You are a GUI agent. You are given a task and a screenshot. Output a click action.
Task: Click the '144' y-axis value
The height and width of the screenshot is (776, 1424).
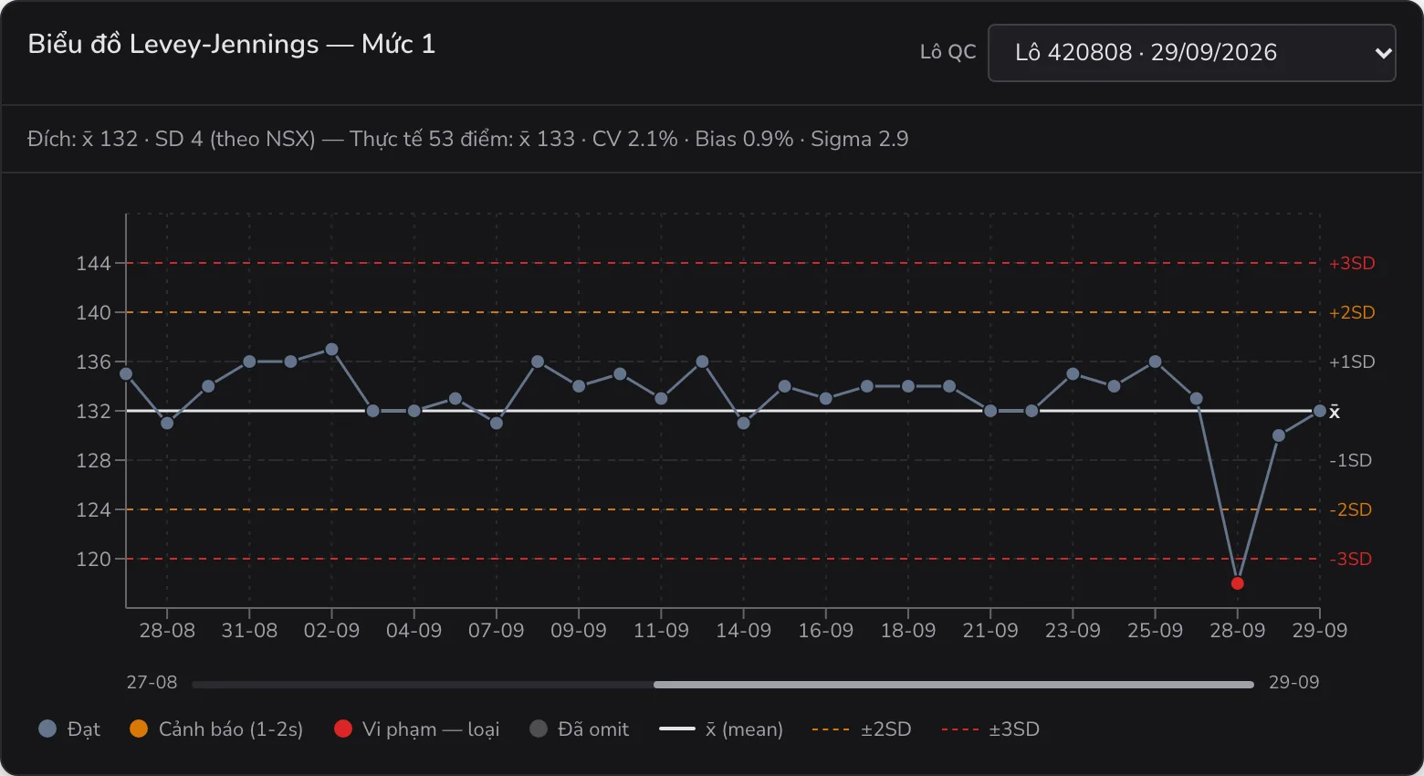(93, 264)
